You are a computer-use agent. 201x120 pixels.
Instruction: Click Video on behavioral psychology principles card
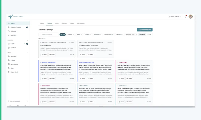[x=90, y=102]
